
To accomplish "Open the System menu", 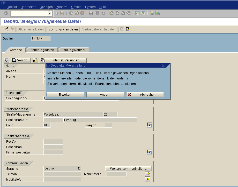I will 90,7.
